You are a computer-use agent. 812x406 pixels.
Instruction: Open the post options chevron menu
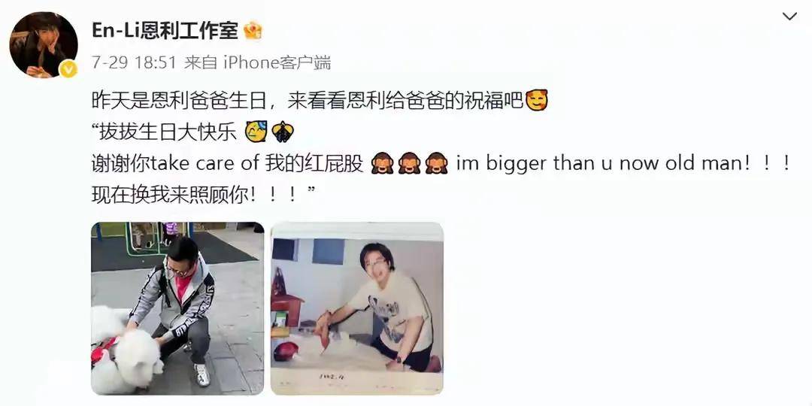click(789, 17)
